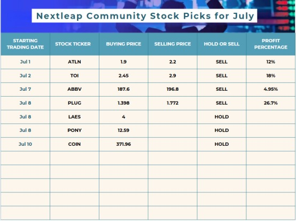
Task: Select the 196.8 selling price cell
Action: click(x=173, y=89)
